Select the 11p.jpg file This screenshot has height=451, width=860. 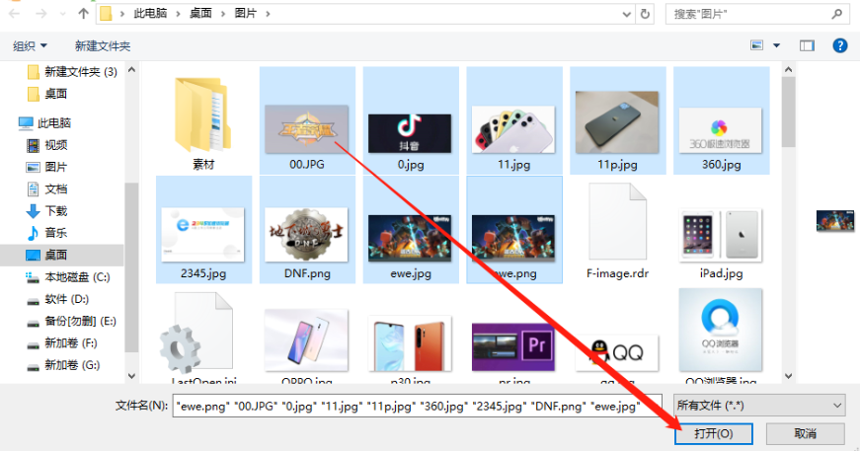(617, 121)
